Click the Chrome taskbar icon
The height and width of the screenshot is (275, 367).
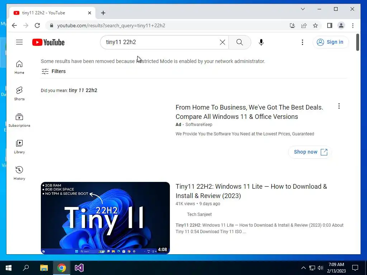coord(62,268)
